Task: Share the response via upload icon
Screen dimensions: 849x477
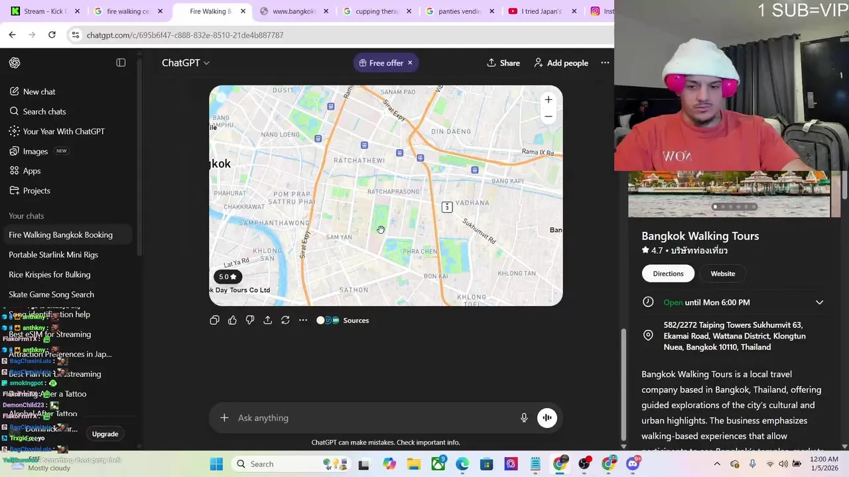Action: 267,320
